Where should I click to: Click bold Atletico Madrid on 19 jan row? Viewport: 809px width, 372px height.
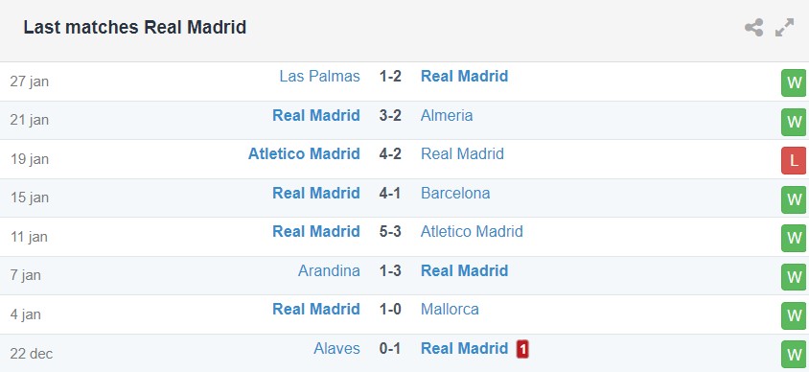point(304,153)
